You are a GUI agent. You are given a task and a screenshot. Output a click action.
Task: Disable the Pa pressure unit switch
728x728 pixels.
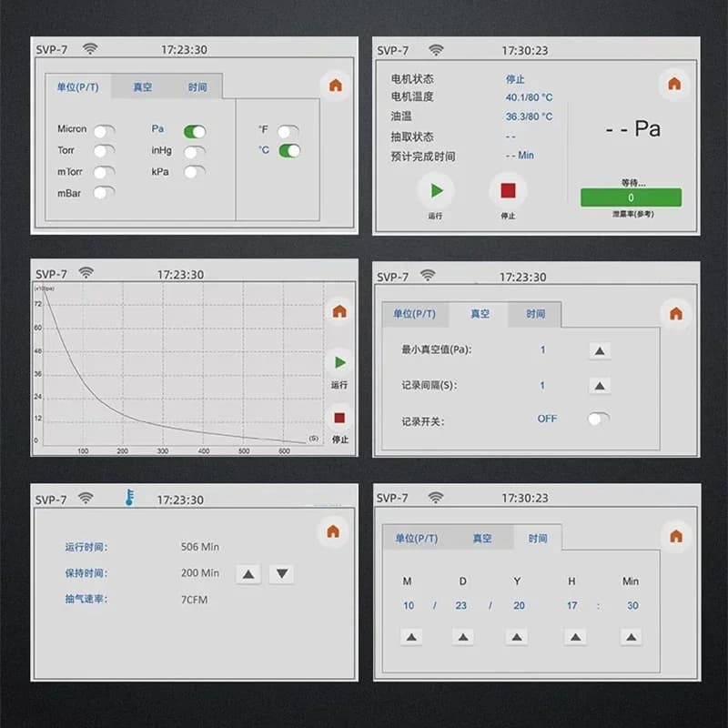click(x=195, y=132)
